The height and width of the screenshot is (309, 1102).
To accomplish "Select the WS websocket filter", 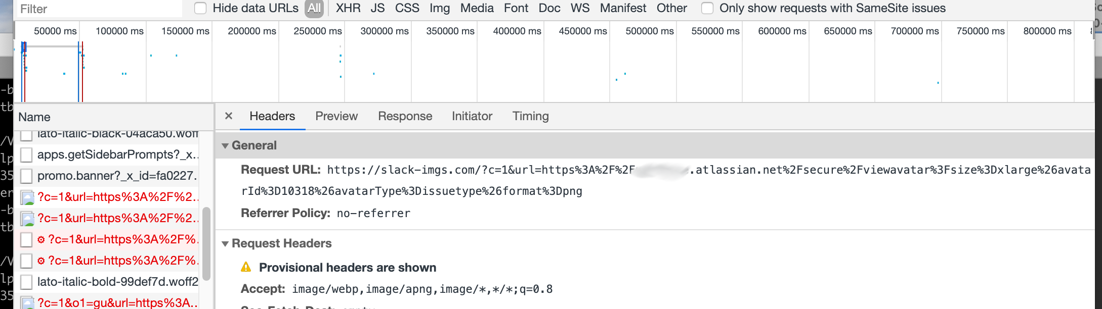I will 580,8.
